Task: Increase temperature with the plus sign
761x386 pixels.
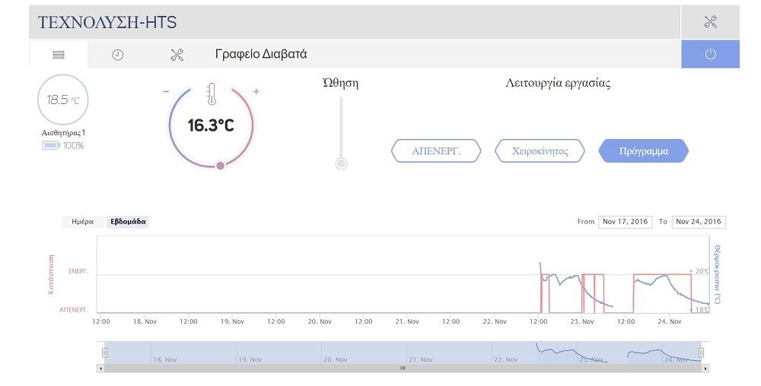Action: (x=256, y=91)
